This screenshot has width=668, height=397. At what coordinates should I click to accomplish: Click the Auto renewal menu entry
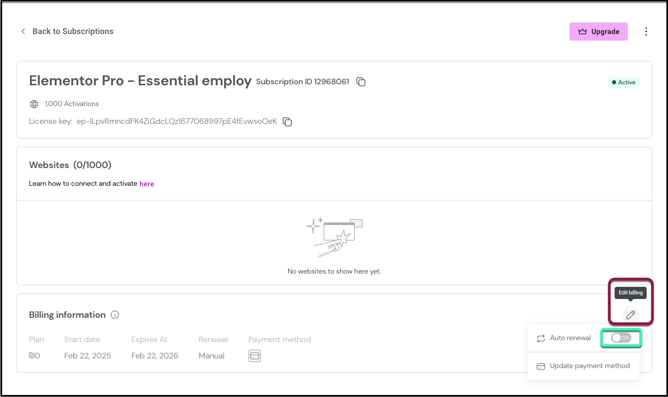coord(570,338)
